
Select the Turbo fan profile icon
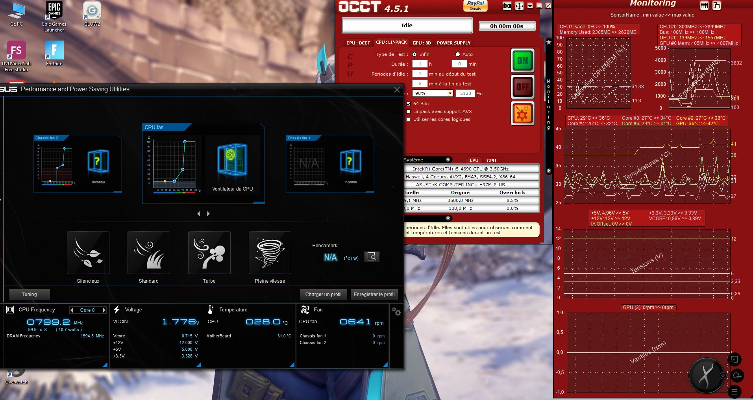pos(209,252)
